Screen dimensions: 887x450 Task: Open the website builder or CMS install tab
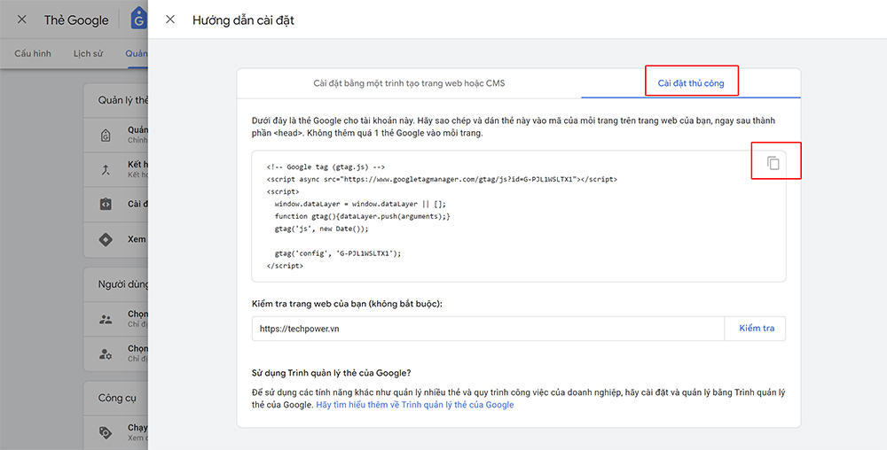tap(409, 83)
